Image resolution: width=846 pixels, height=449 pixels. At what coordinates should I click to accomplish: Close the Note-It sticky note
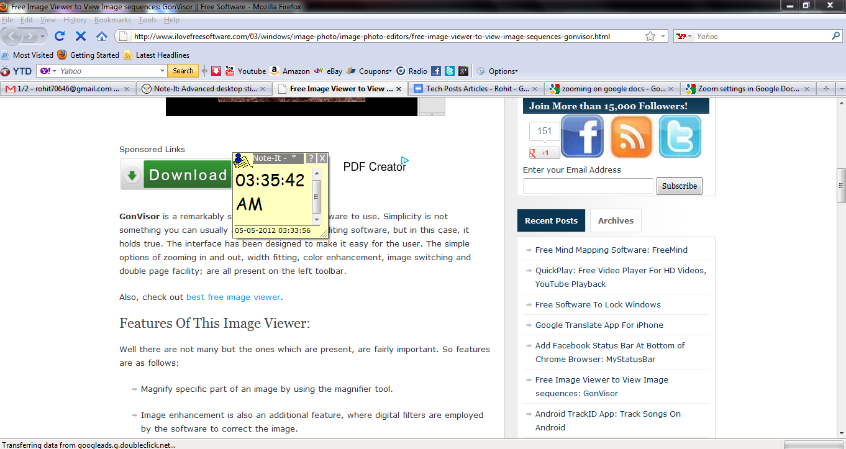click(x=322, y=158)
